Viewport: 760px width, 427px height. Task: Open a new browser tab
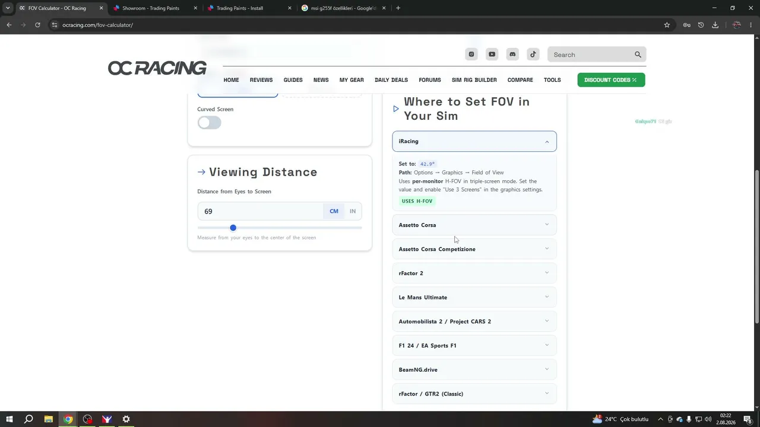coord(398,8)
